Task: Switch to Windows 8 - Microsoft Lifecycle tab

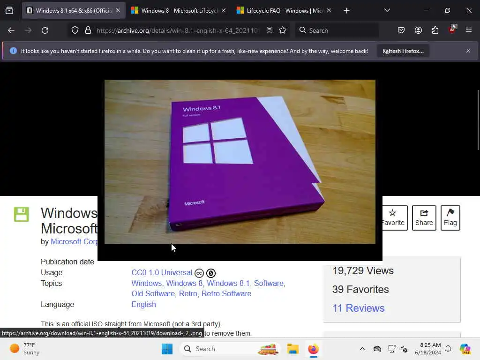Action: 180,11
